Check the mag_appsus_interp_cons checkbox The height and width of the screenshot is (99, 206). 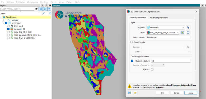8,35
